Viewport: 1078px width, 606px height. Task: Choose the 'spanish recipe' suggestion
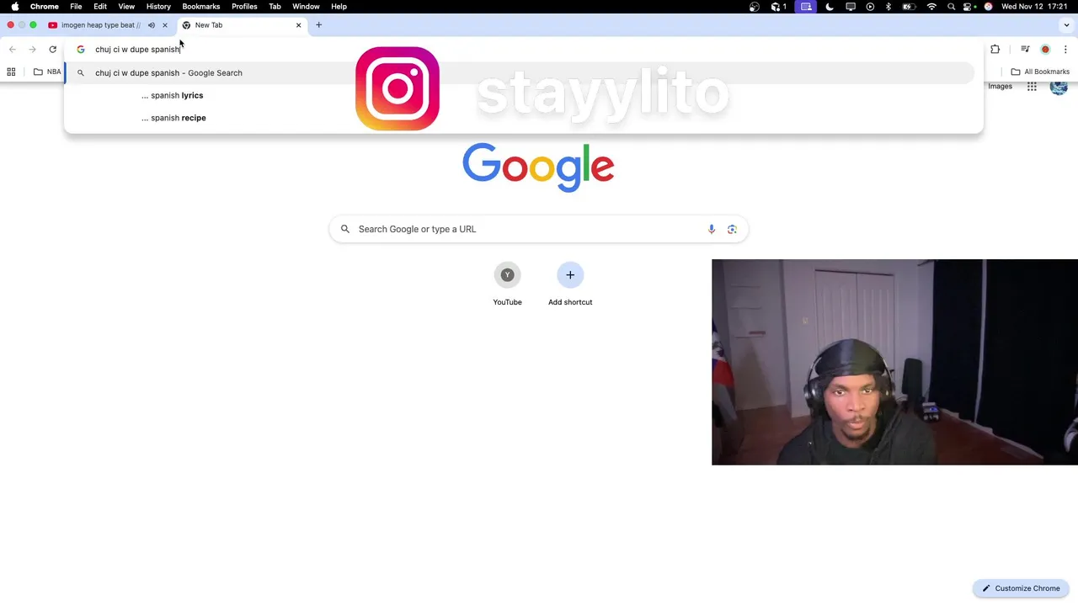[522, 118]
